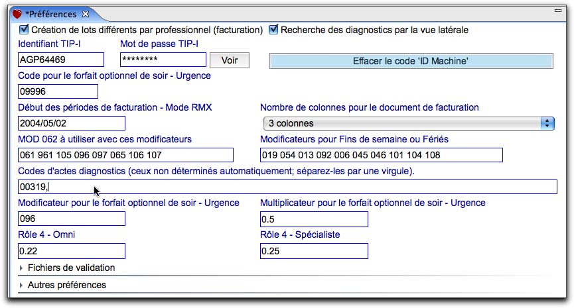Click Modificateur pour le forfait optionnel label
Viewport: 574px width, 308px height.
coord(129,203)
